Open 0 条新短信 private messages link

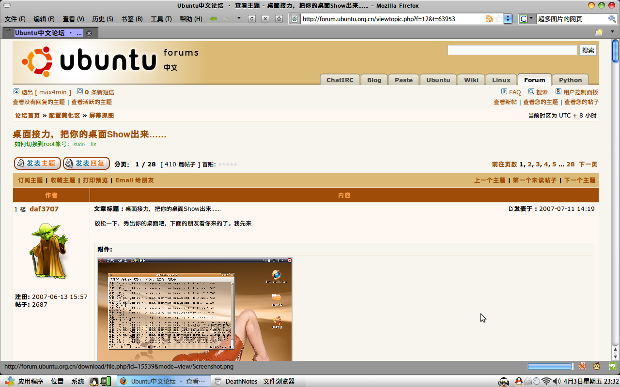pyautogui.click(x=99, y=92)
